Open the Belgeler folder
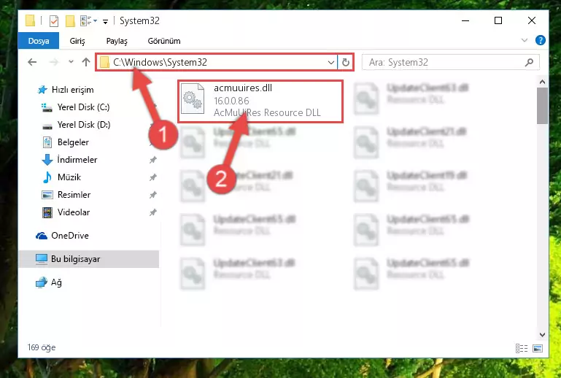 click(73, 142)
